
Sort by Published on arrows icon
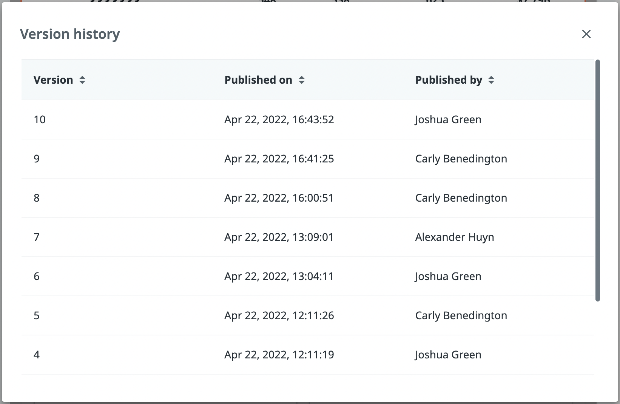[301, 80]
